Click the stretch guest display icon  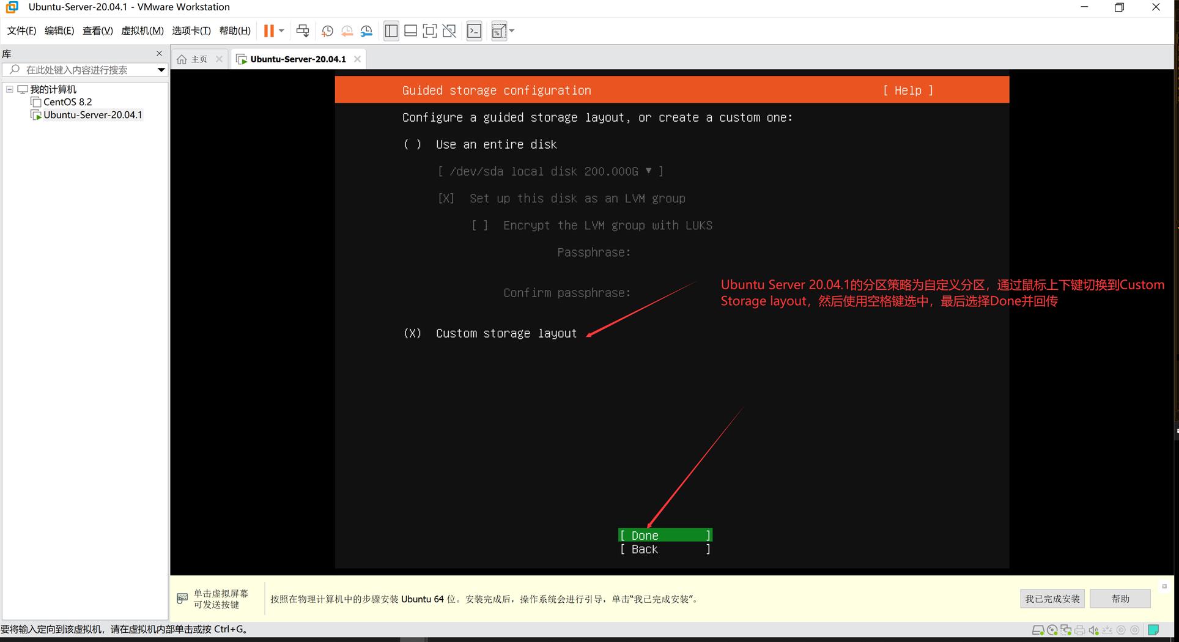[499, 31]
